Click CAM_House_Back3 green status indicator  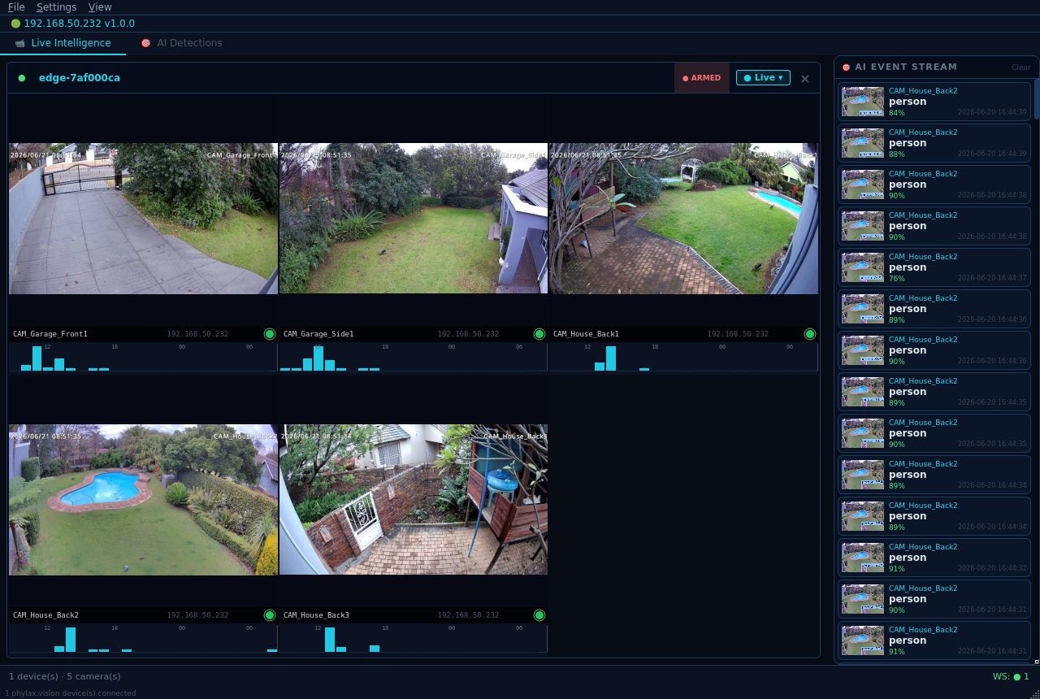pos(539,615)
